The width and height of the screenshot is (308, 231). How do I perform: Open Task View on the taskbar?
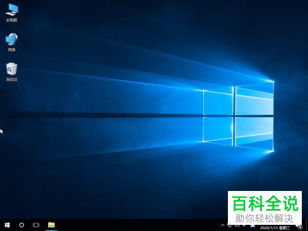point(36,225)
